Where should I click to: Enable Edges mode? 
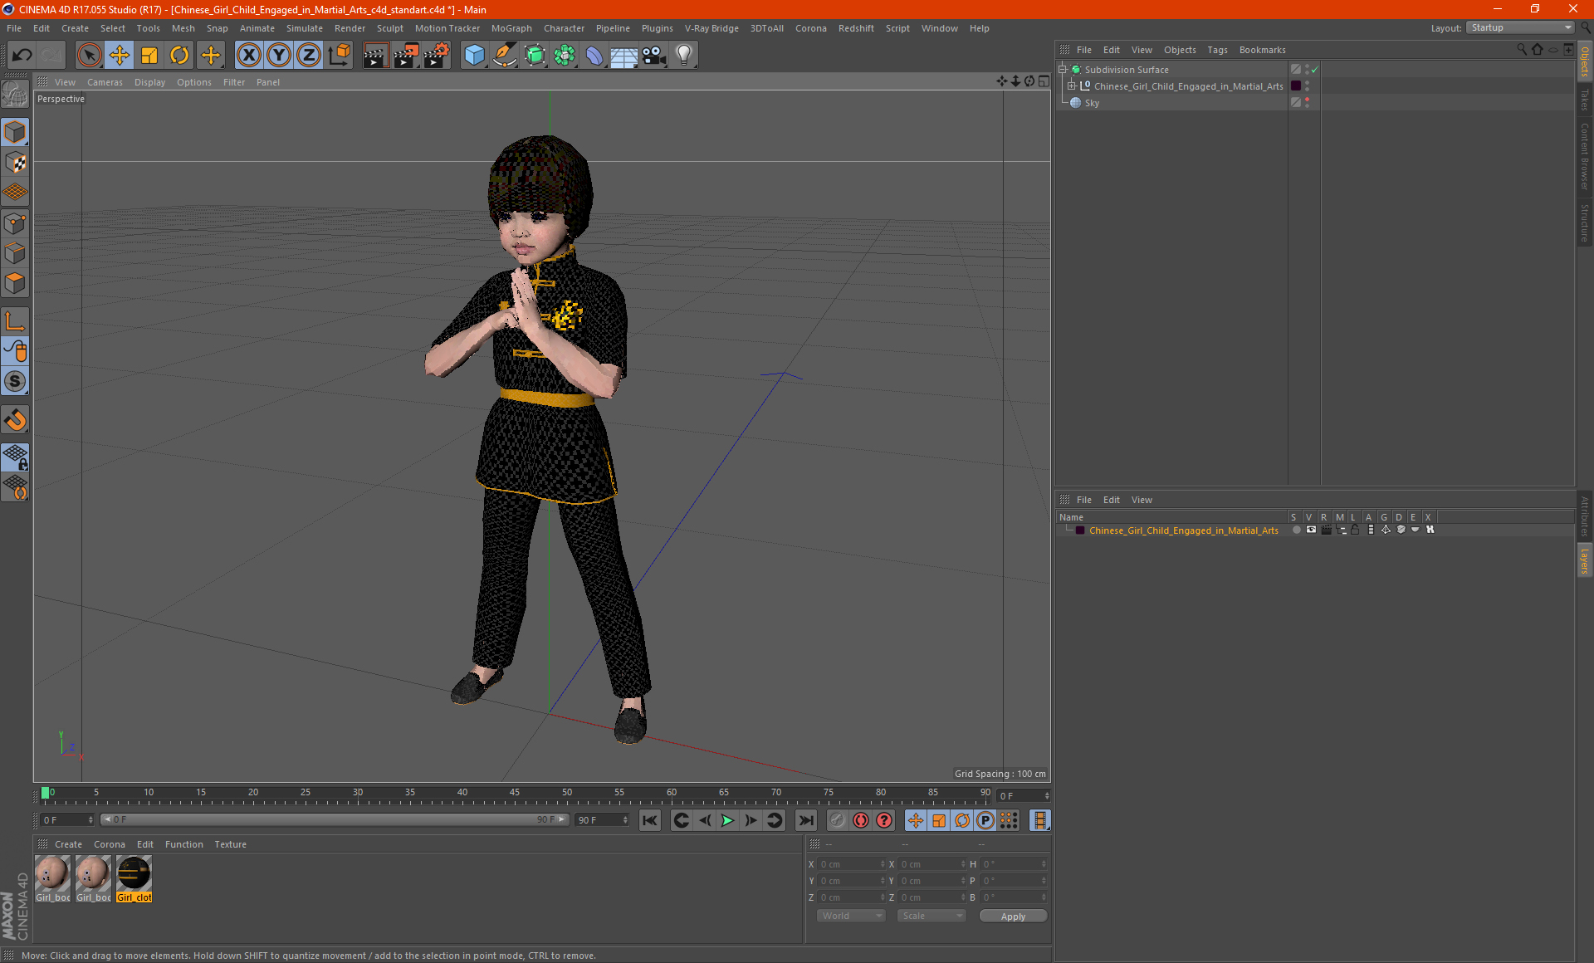15,253
